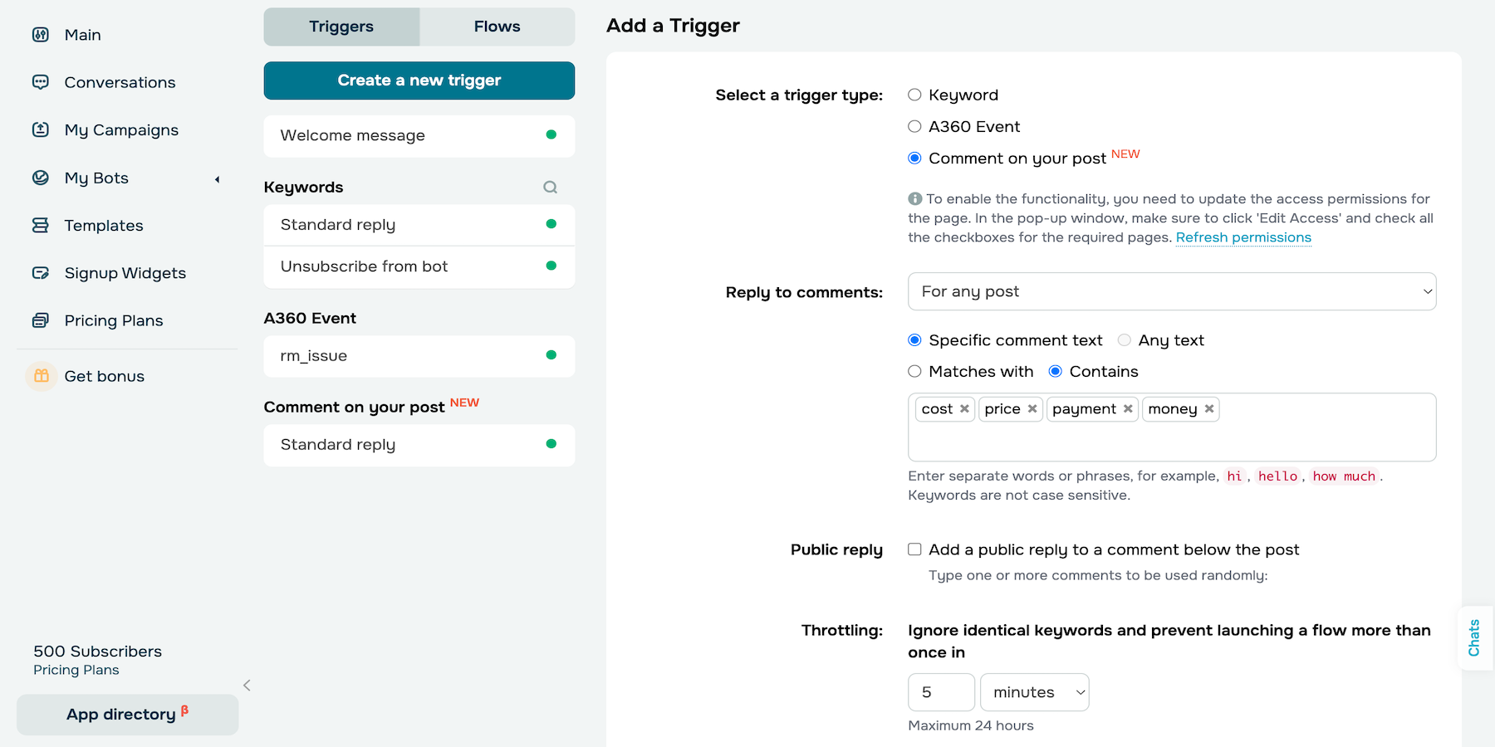
Task: Open the Main dashboard icon
Action: tap(41, 35)
